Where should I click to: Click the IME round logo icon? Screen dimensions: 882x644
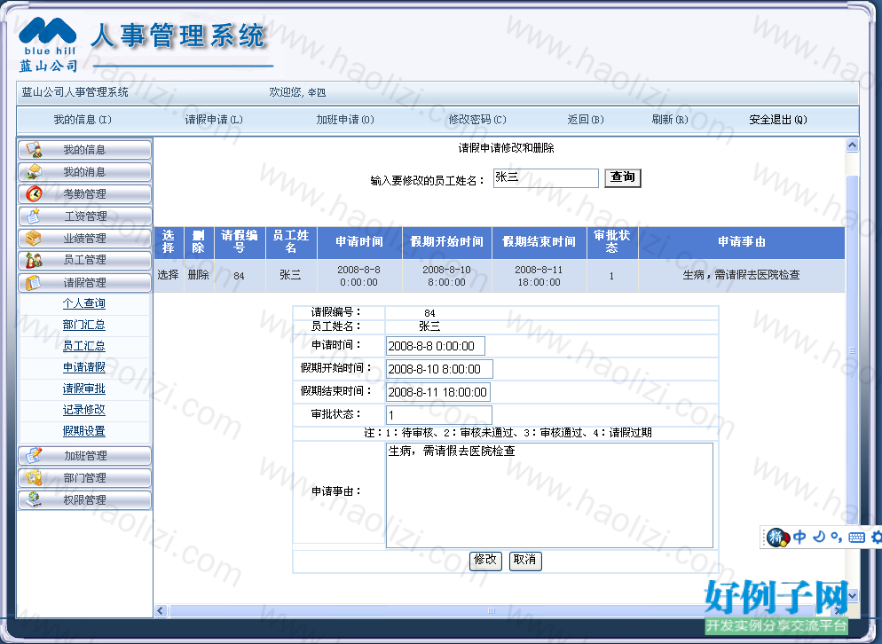click(x=777, y=538)
